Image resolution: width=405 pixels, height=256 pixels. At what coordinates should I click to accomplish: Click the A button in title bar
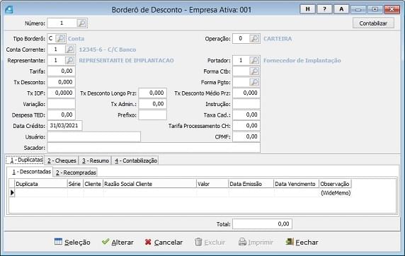[341, 9]
